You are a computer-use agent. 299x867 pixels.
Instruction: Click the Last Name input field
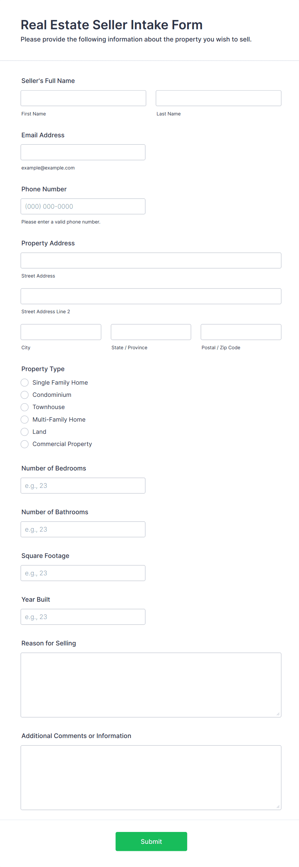click(x=218, y=98)
